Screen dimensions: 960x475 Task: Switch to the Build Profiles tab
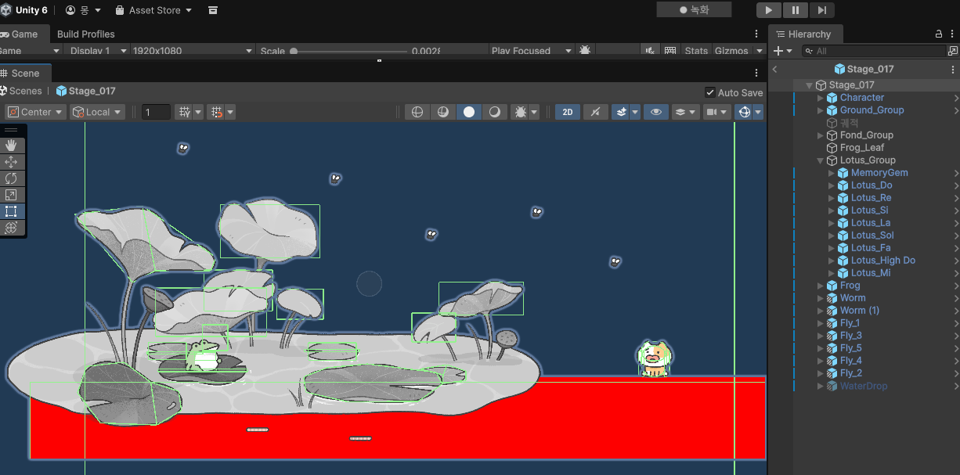86,34
